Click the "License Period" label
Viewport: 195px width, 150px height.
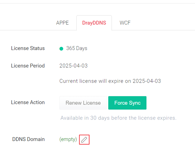tap(28, 66)
